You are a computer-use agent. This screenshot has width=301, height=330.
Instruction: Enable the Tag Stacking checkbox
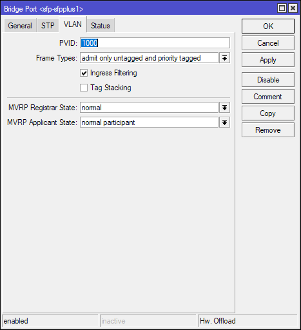coord(84,88)
